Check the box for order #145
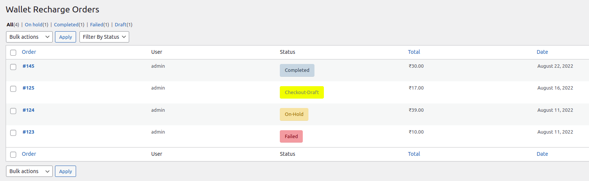Image resolution: width=589 pixels, height=181 pixels. click(13, 67)
